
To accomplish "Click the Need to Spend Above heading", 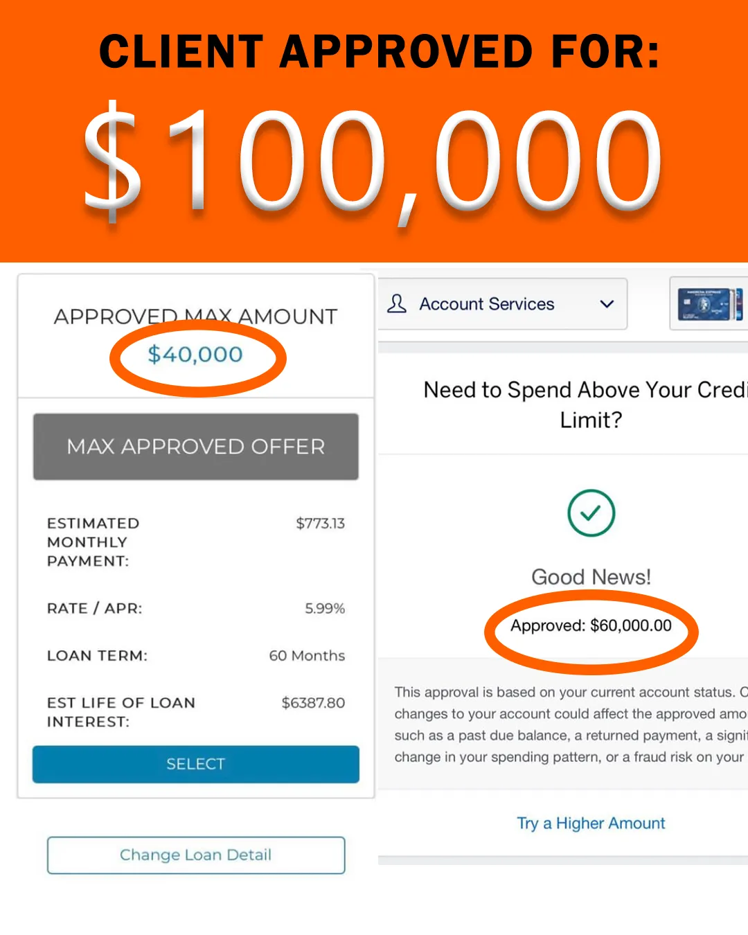I will [586, 404].
